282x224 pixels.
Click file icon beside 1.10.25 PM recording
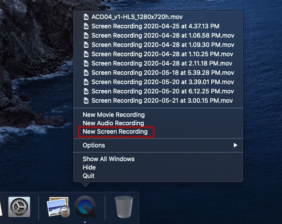click(86, 54)
